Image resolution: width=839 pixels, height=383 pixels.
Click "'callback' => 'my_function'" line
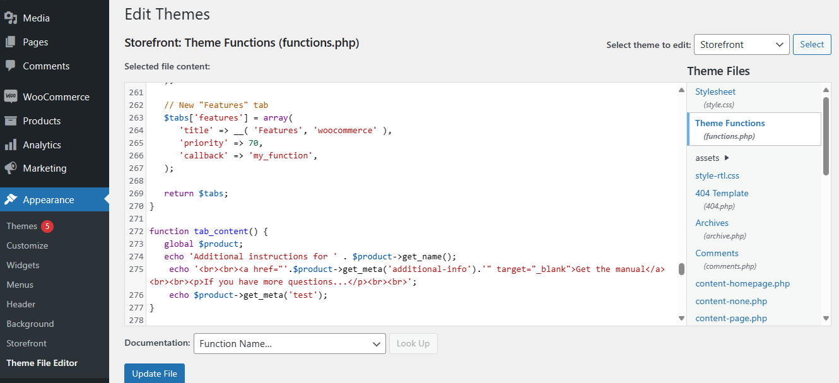(248, 155)
